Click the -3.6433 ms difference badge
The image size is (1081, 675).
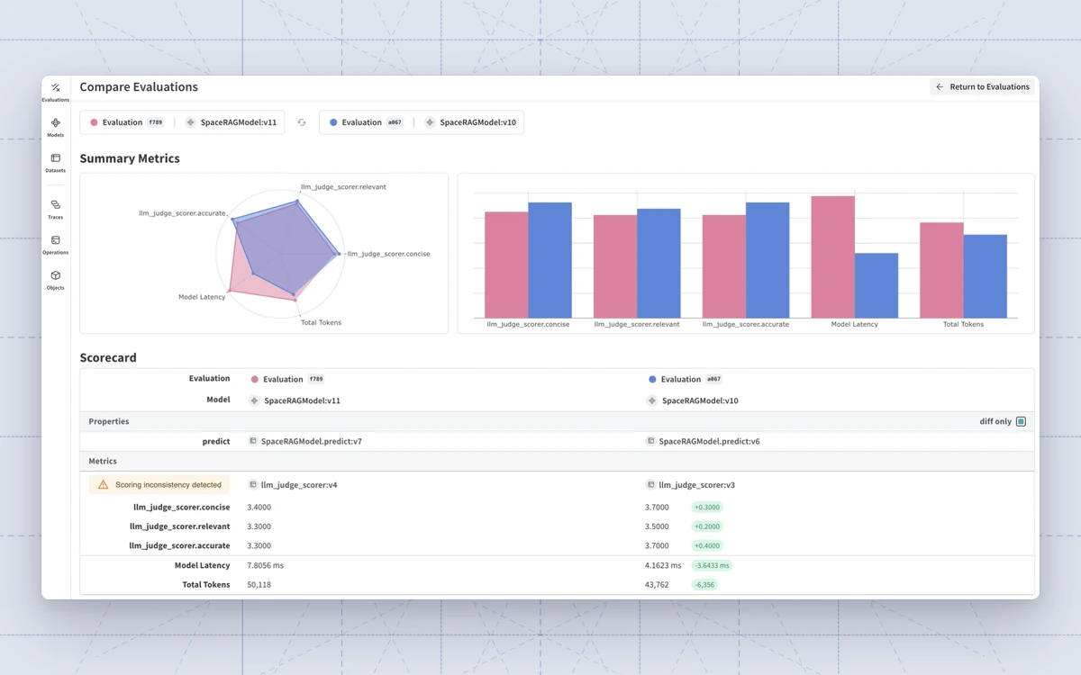click(x=712, y=565)
